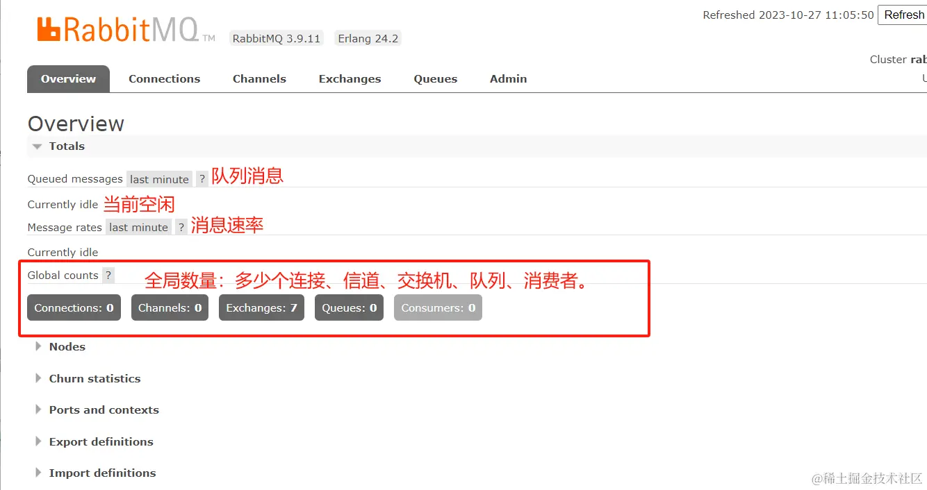Viewport: 927px width, 490px height.
Task: Click the Refresh button at top
Action: [902, 15]
